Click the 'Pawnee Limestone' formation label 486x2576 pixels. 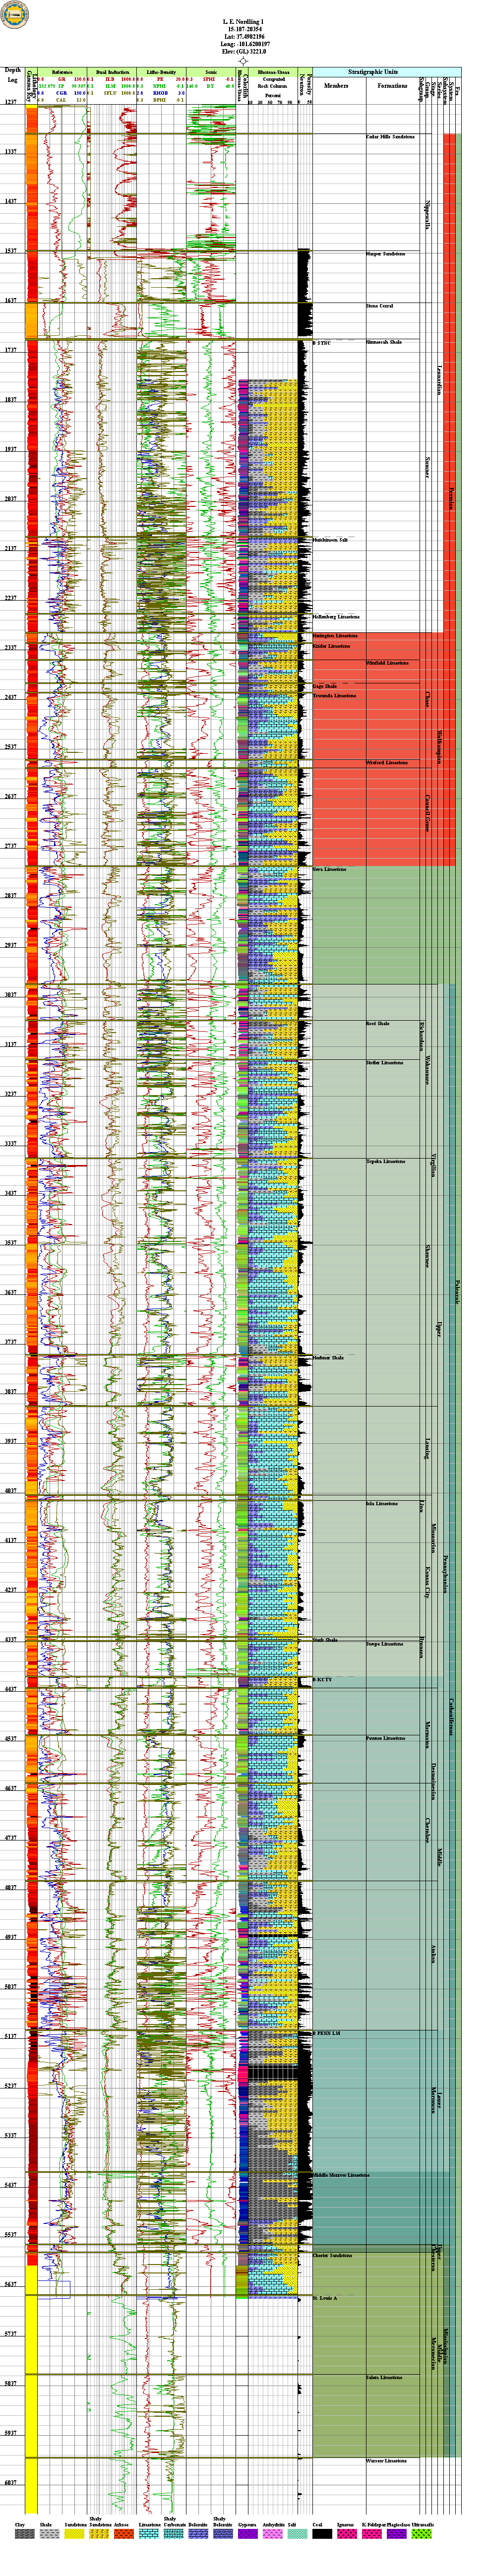(x=386, y=1738)
